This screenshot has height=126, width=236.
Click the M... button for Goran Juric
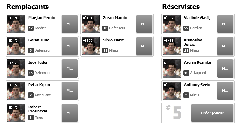(70, 46)
